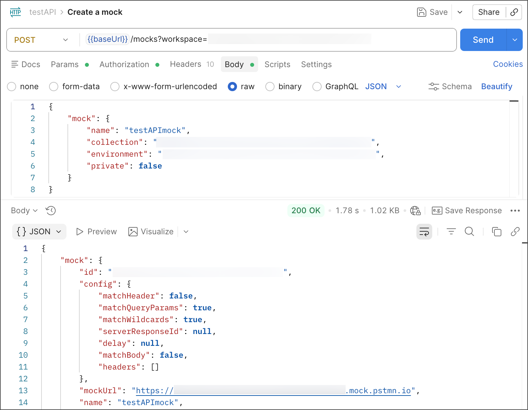Click the Share button
Screen dimensions: 528x410
tap(489, 12)
